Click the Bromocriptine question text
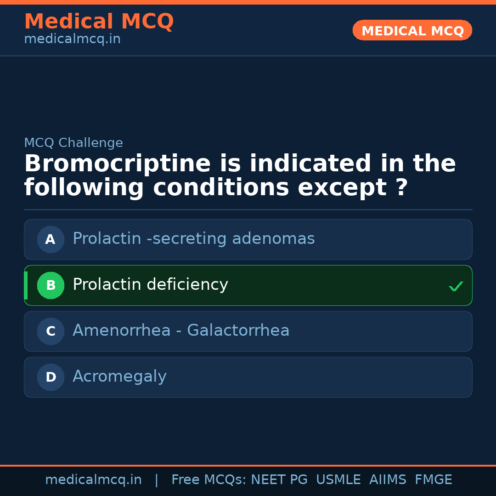Viewport: 496px width, 496px height. pos(239,176)
